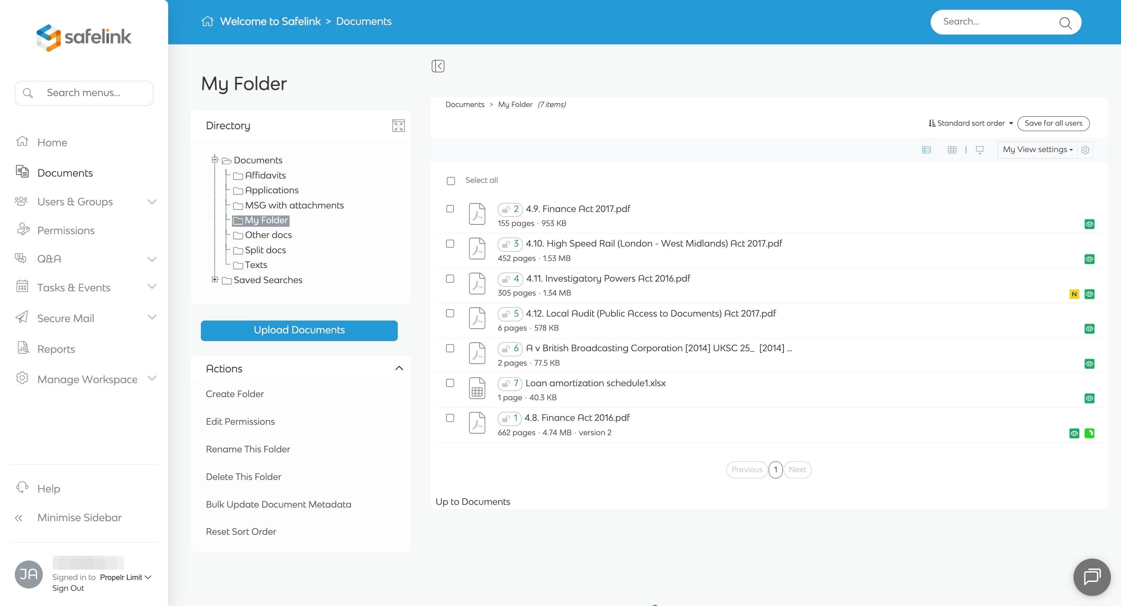Expand the Saved Searches tree node
Image resolution: width=1121 pixels, height=606 pixels.
click(x=214, y=280)
